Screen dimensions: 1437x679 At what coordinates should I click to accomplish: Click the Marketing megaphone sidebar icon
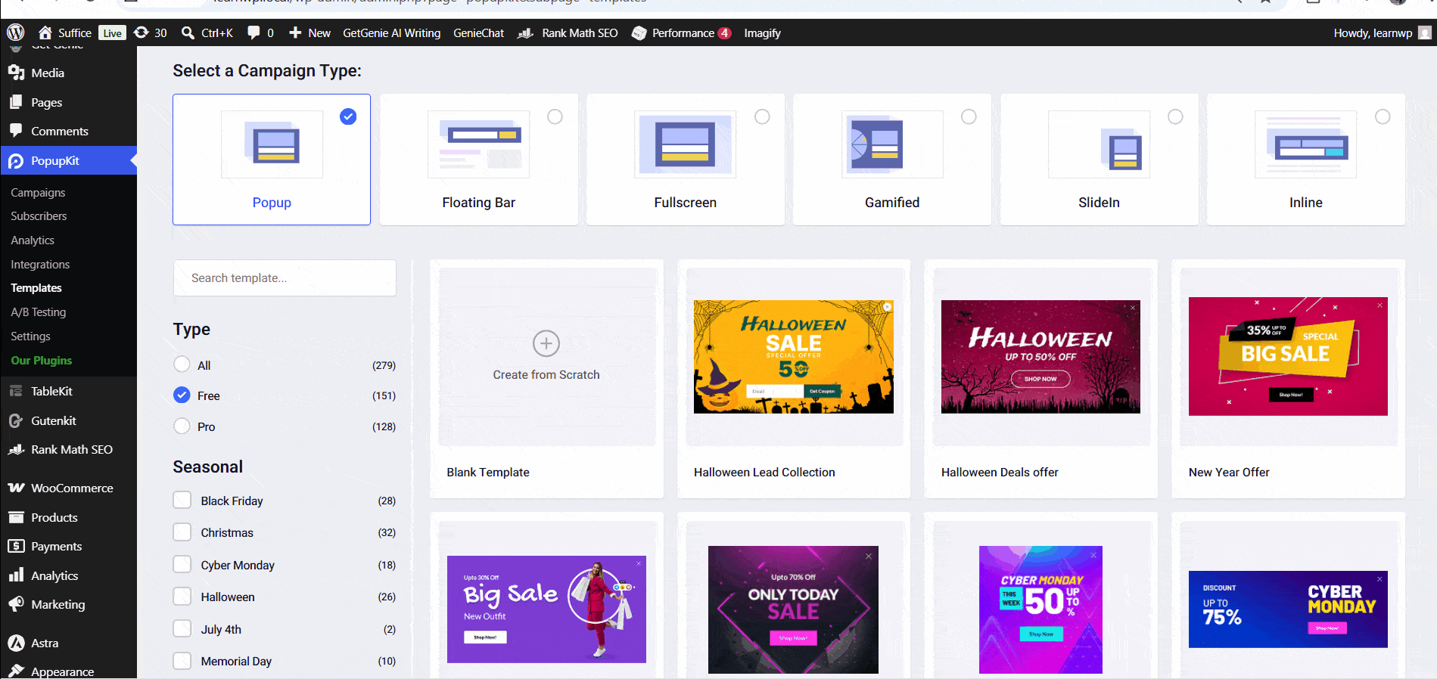(x=16, y=604)
